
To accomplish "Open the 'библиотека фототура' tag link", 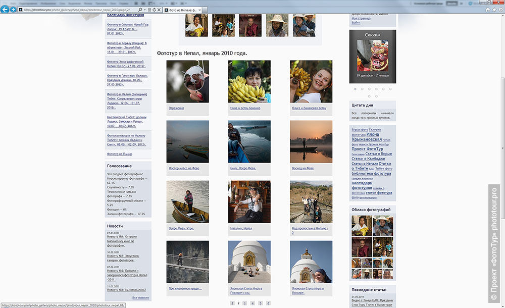I will pyautogui.click(x=371, y=174).
